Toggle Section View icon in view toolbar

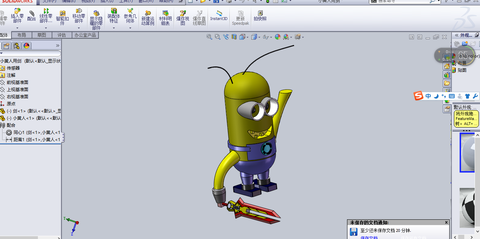click(x=234, y=37)
